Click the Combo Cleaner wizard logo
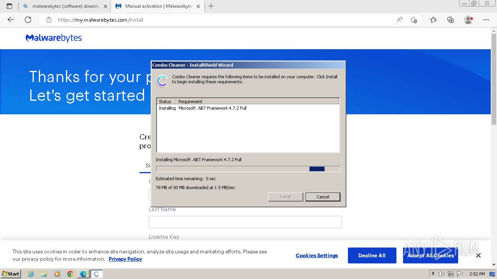Viewport: 497px width, 279px height. [162, 81]
